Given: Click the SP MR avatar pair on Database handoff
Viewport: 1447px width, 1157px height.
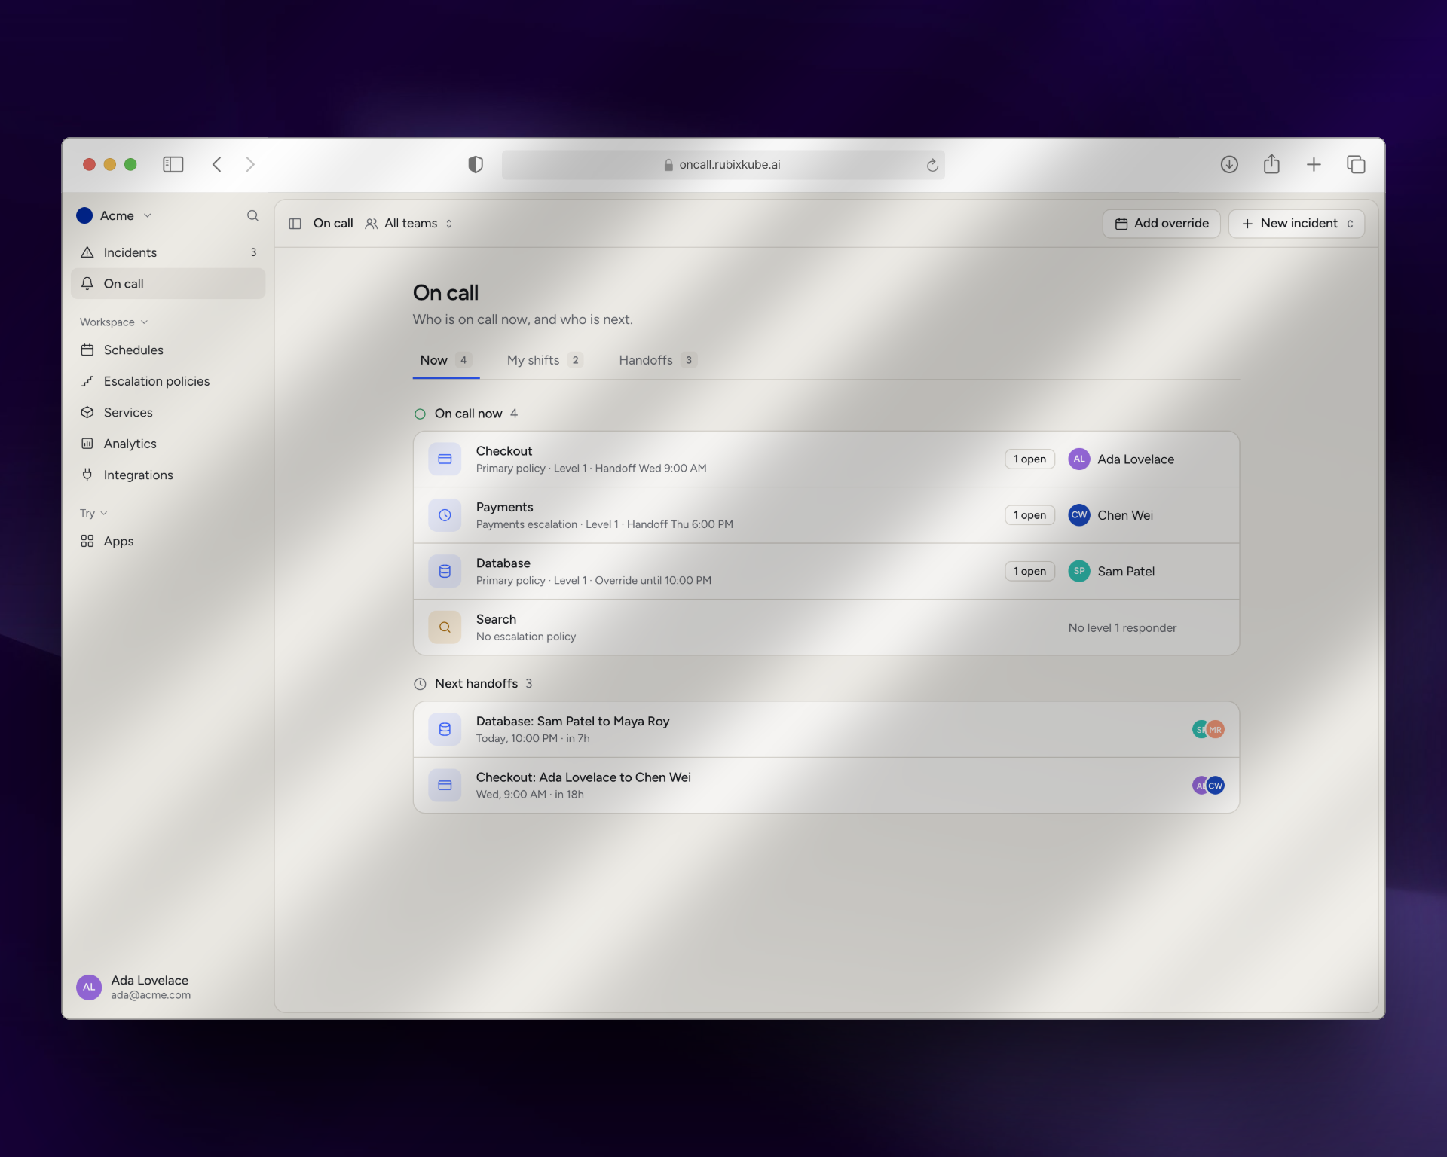Looking at the screenshot, I should tap(1208, 729).
